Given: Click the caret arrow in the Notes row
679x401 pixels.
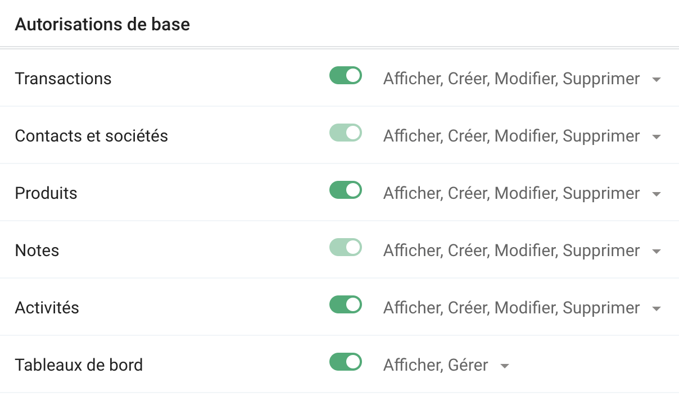Looking at the screenshot, I should pyautogui.click(x=656, y=252).
